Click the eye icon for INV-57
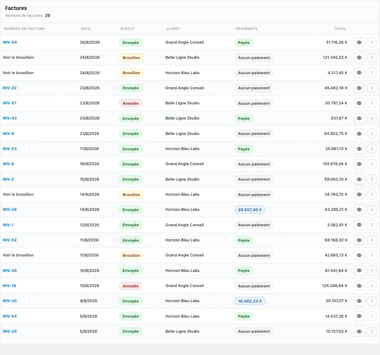Screen dimensions: 380x355 (359, 103)
